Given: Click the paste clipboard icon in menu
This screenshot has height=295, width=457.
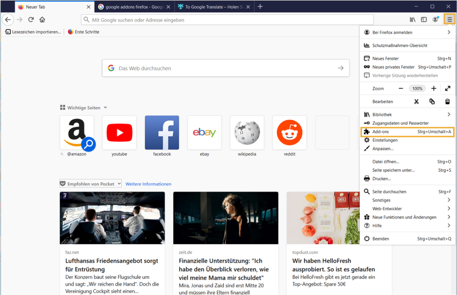Looking at the screenshot, I should (447, 102).
